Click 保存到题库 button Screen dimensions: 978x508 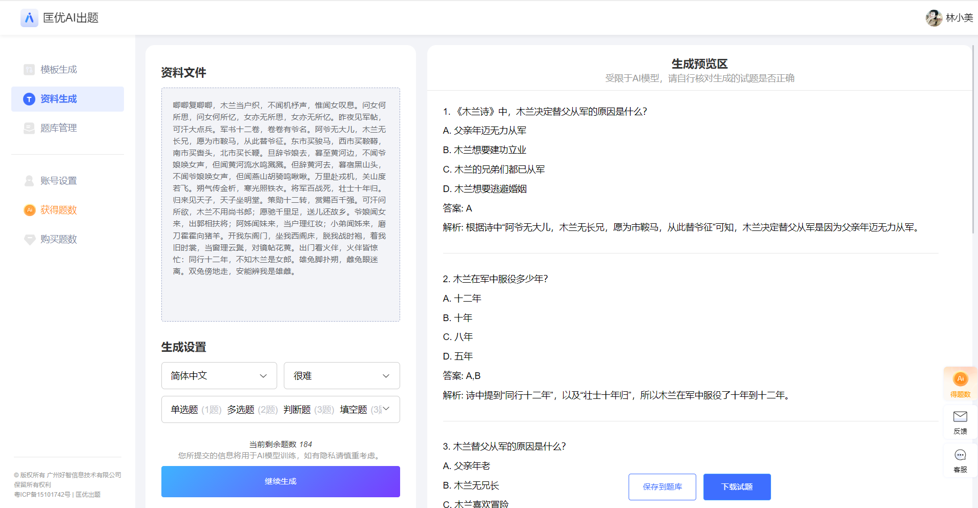(x=662, y=487)
